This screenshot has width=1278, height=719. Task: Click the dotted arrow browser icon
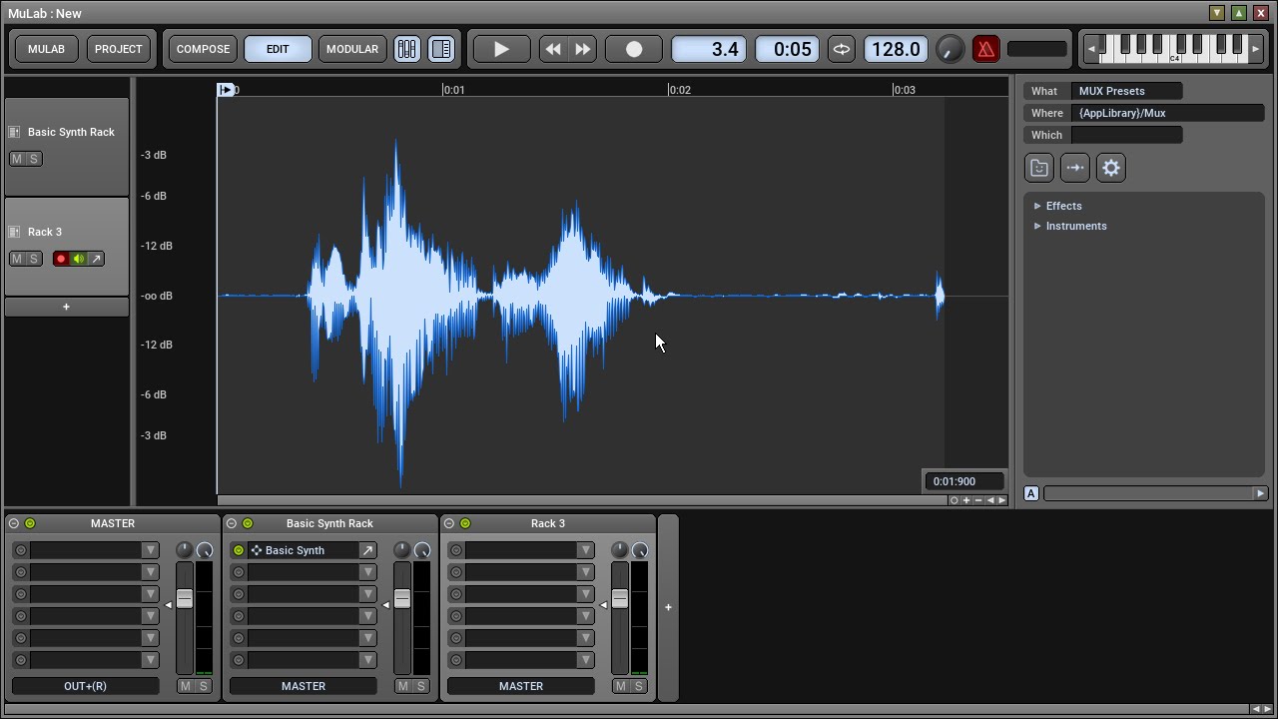1075,168
